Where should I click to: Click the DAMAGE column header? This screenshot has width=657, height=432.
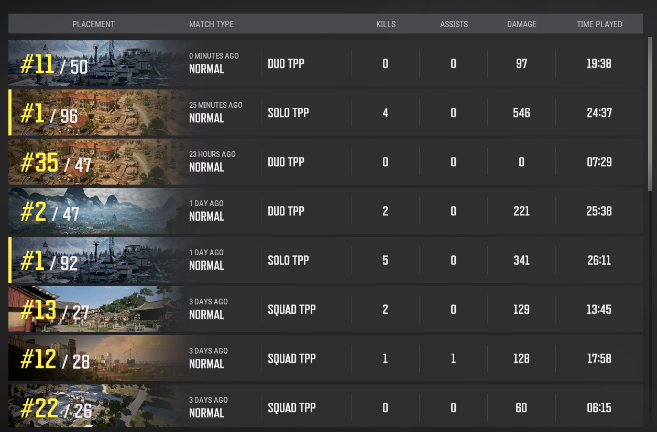pyautogui.click(x=522, y=24)
